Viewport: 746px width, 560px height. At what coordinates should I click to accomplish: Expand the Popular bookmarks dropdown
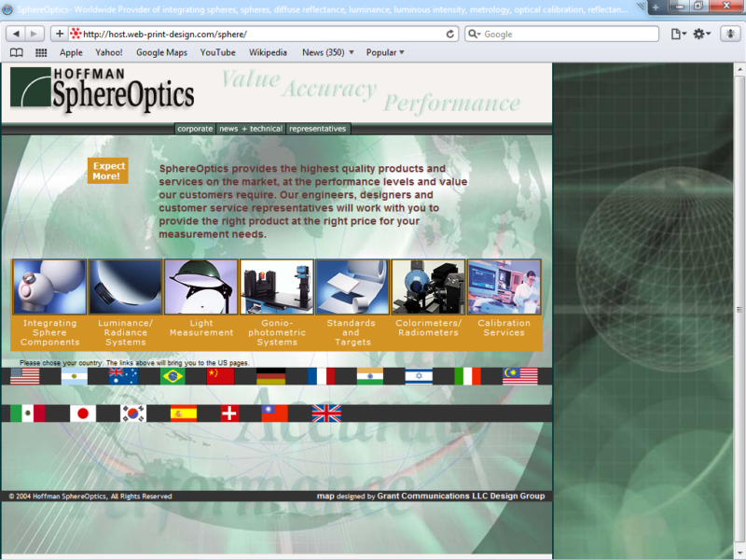coord(385,52)
